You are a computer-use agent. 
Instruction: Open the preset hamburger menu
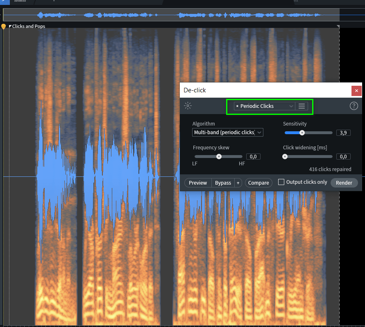(302, 106)
